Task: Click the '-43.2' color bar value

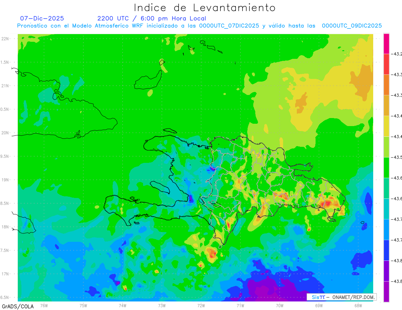Action: point(397,54)
